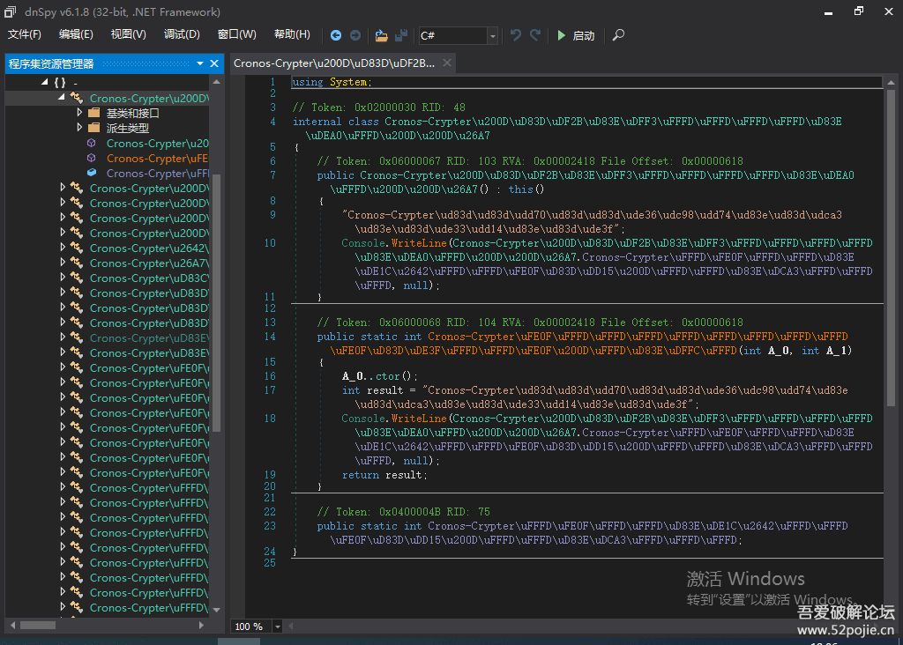Click the navigate back arrow in toolbar
The image size is (903, 645).
click(x=336, y=35)
